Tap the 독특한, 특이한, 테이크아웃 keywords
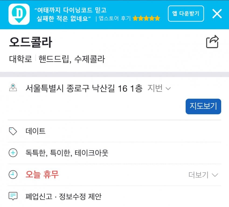The width and height of the screenshot is (229, 207). [x=67, y=153]
